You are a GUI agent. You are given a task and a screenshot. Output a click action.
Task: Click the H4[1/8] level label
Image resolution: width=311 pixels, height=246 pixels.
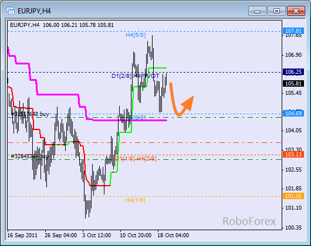pos(136,200)
